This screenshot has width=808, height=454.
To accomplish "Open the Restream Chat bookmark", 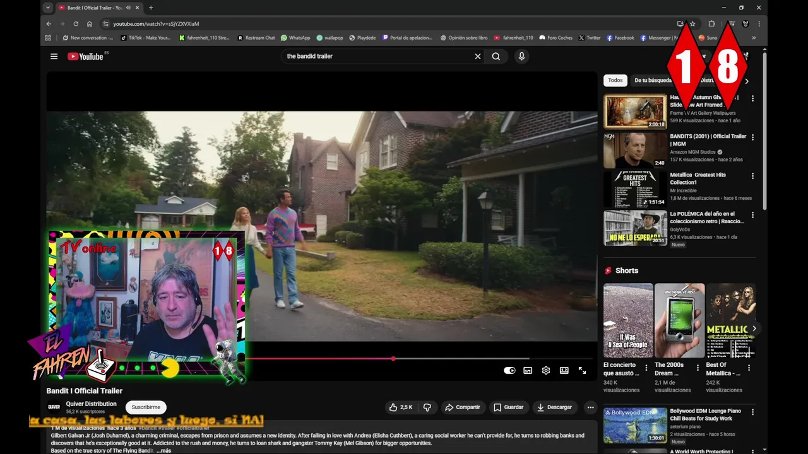I will coord(256,38).
